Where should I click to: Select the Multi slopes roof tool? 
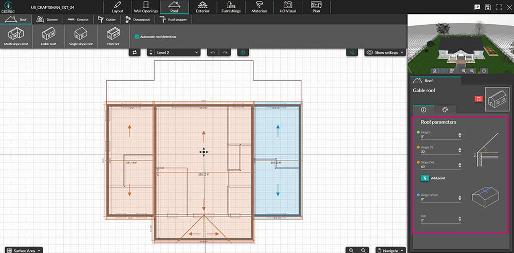(x=16, y=37)
